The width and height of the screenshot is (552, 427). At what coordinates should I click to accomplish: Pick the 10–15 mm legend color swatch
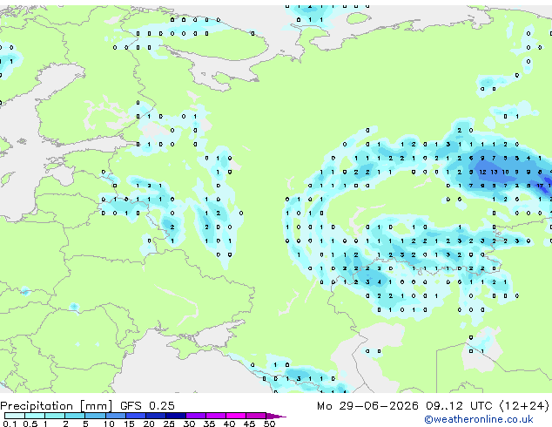[x=116, y=416]
